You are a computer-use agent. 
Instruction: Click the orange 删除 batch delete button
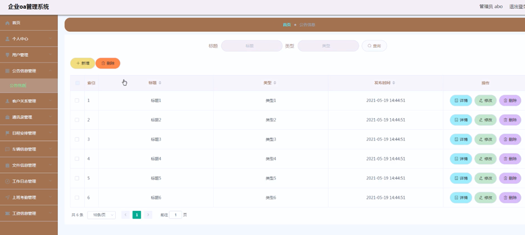[108, 63]
